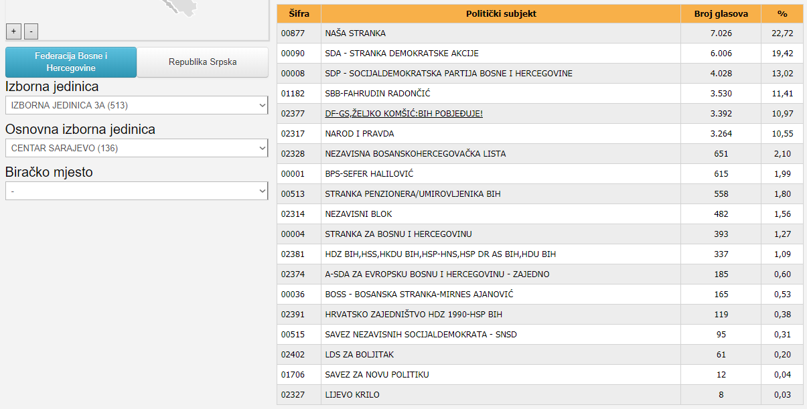Click code 01182 in Šifra column
Screen dimensions: 807x409
(x=292, y=94)
